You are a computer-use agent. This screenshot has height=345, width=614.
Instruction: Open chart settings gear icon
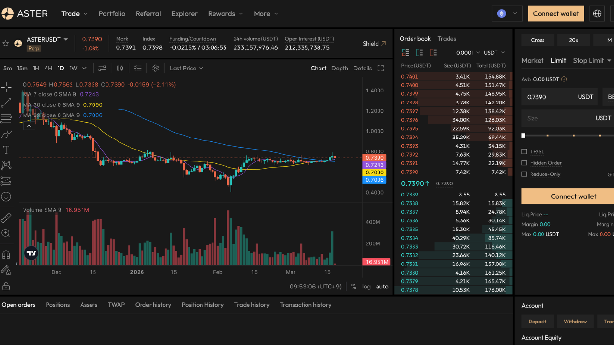(155, 68)
